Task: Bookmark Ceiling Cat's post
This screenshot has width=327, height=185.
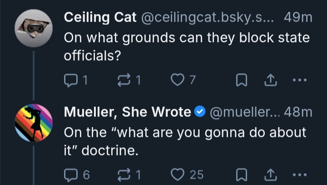Action: [x=242, y=81]
